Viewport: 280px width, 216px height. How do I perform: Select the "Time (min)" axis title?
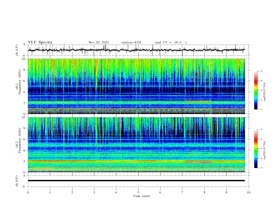141,196
